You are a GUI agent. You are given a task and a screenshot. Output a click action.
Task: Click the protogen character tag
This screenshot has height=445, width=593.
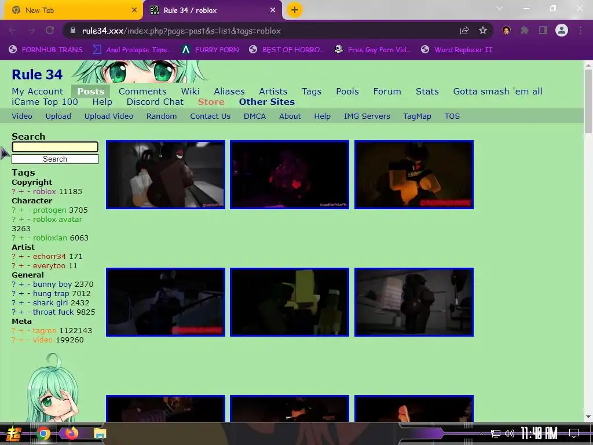pyautogui.click(x=50, y=210)
